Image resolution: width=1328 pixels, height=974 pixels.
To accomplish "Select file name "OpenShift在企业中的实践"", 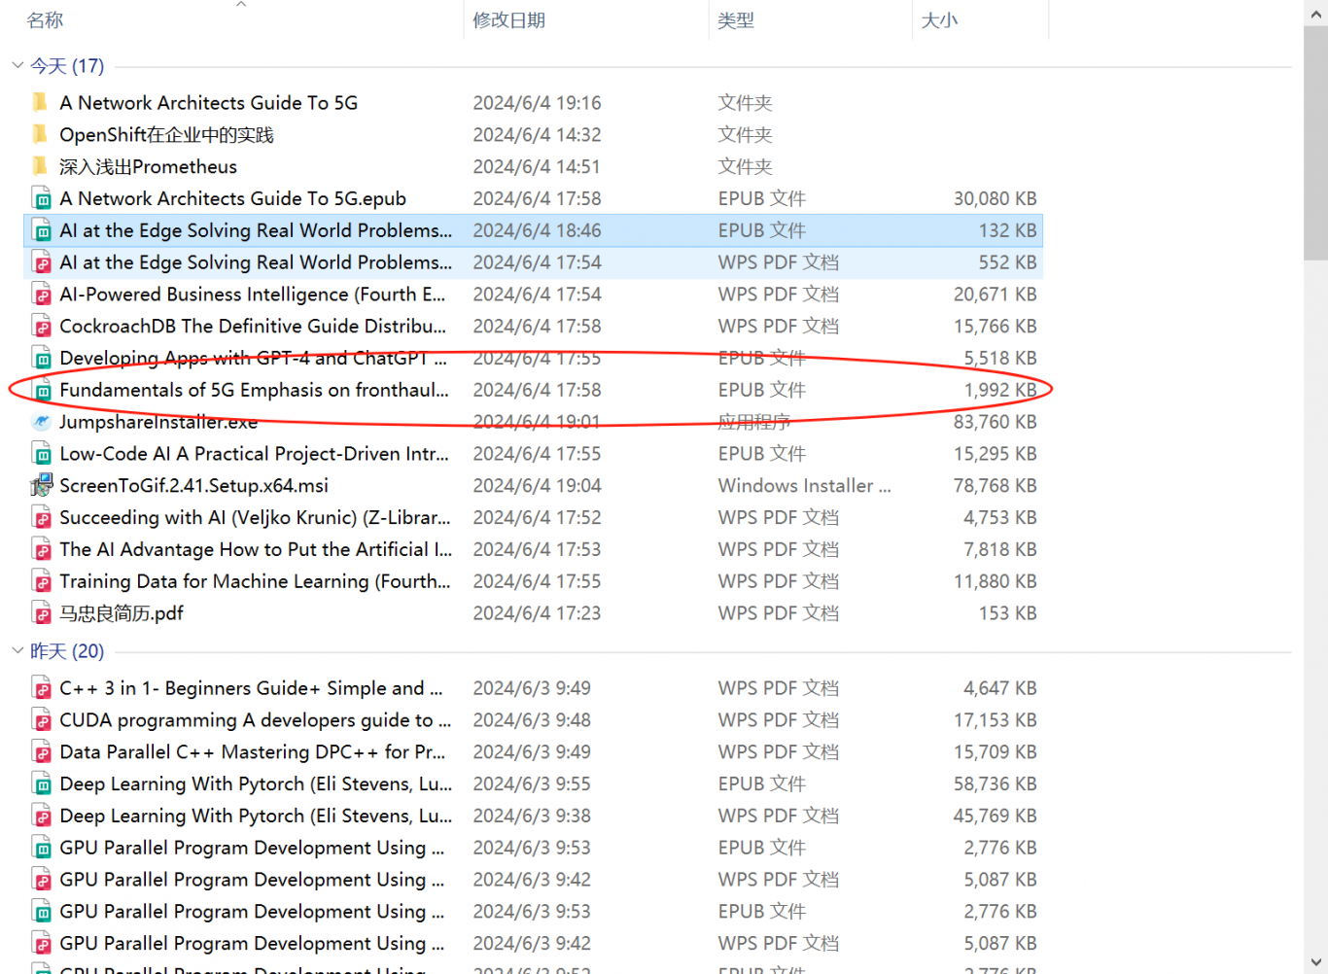I will pos(166,134).
